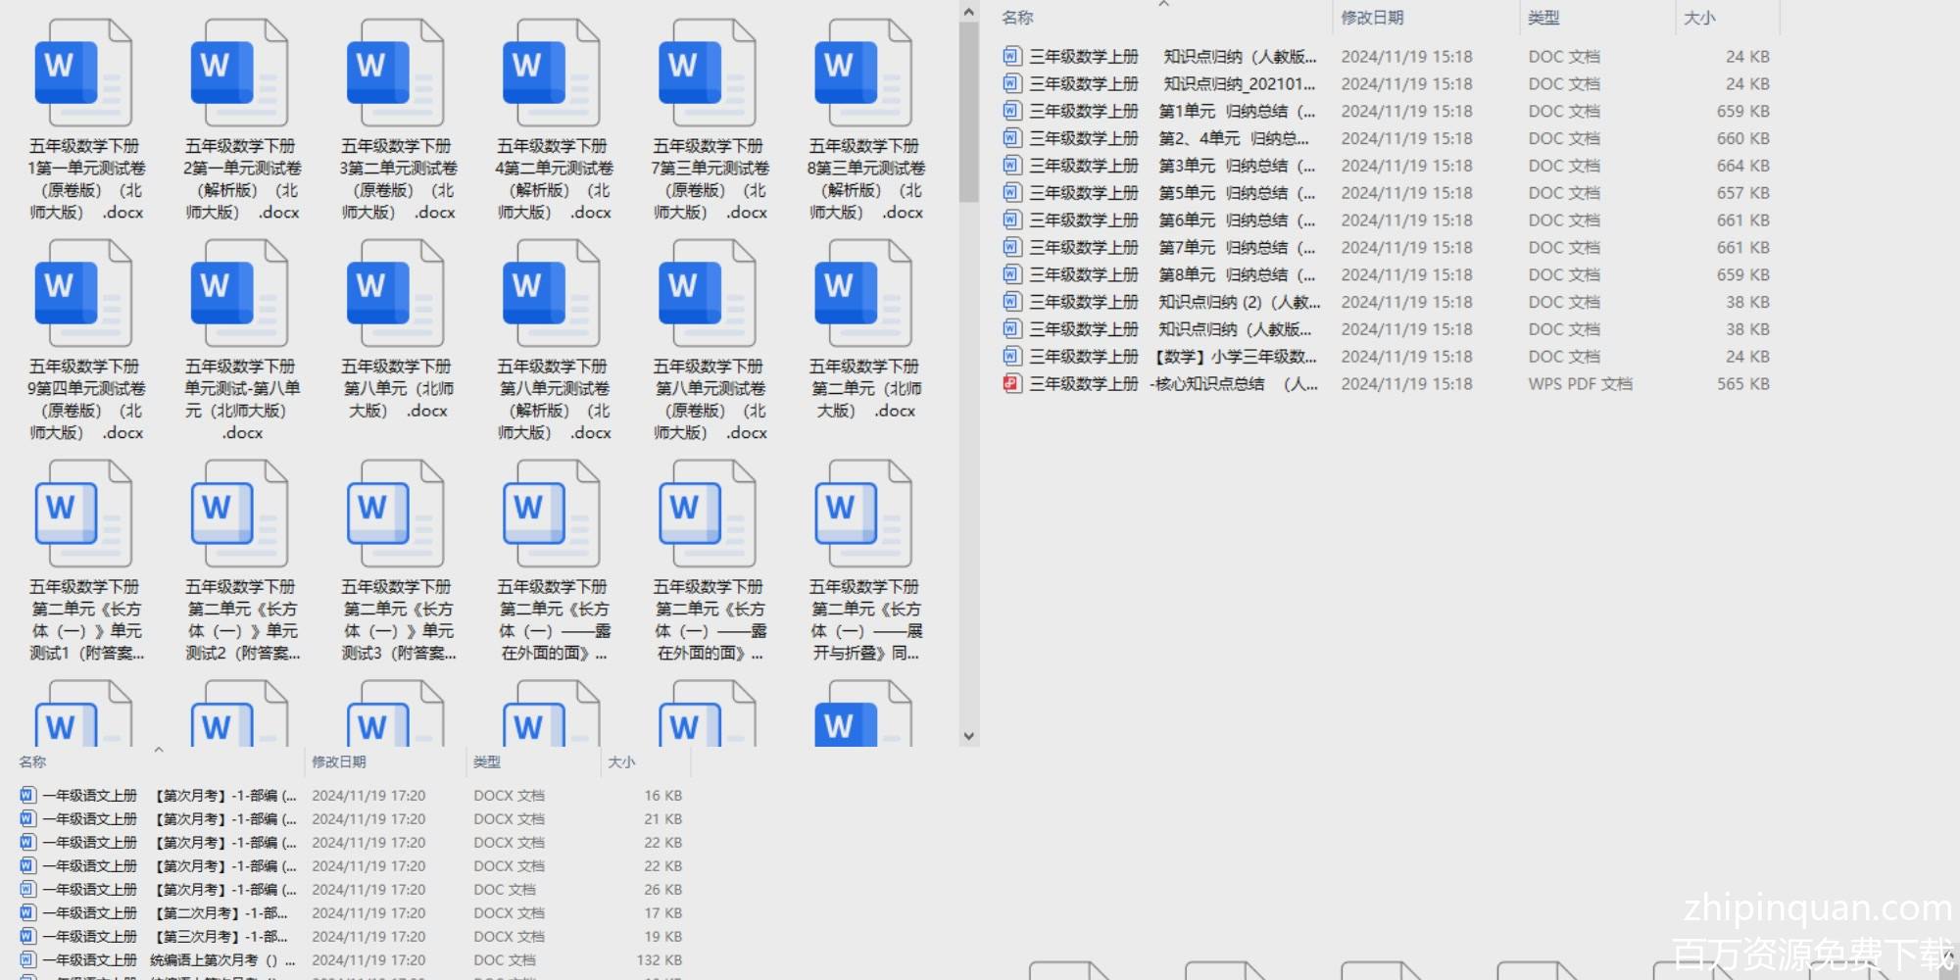The image size is (1960, 980).
Task: Open the 单元测试3 (附答案) Word document icon
Action: (x=395, y=515)
